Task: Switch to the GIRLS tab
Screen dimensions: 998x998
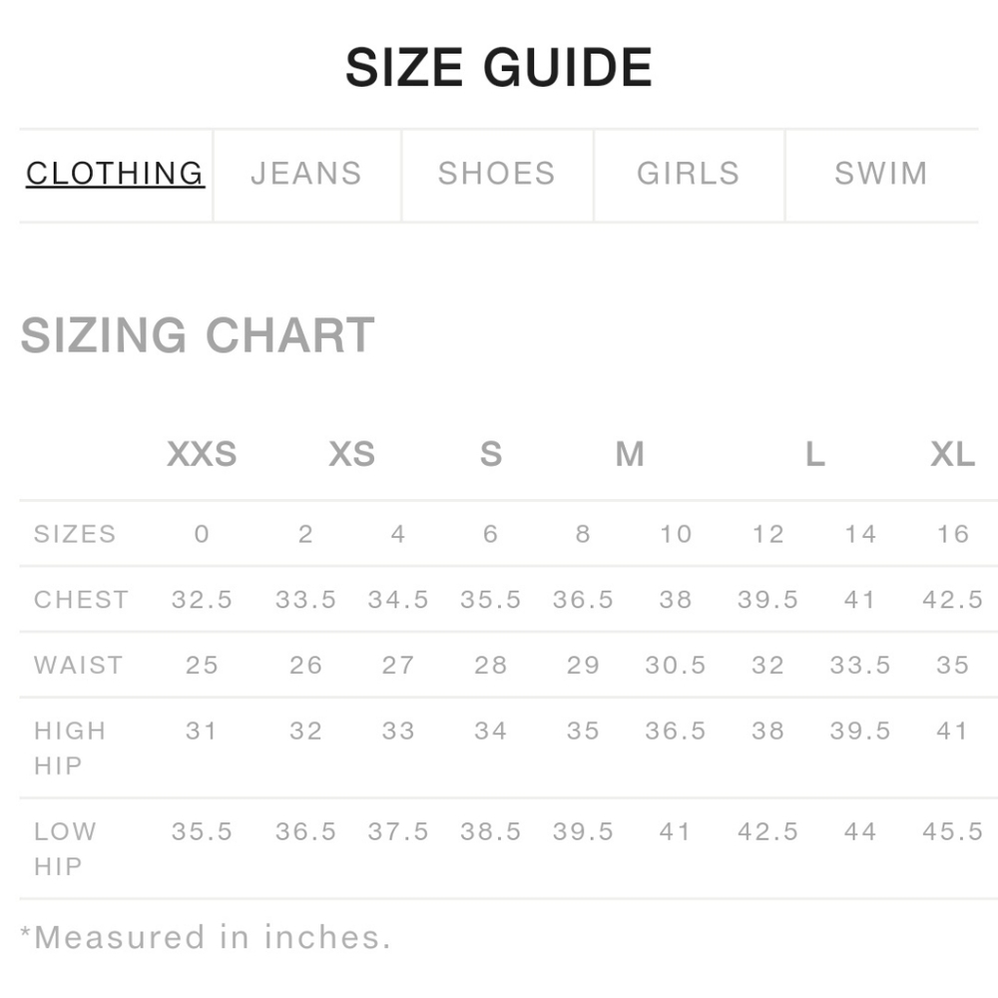Action: [689, 174]
